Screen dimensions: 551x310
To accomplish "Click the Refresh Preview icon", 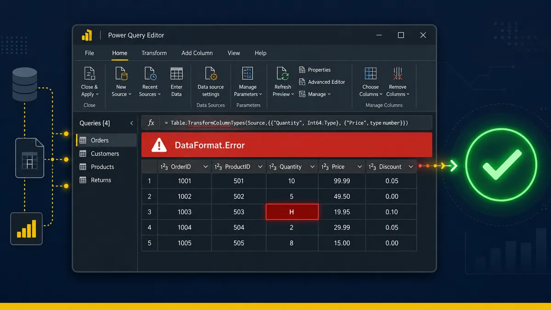I will point(282,73).
